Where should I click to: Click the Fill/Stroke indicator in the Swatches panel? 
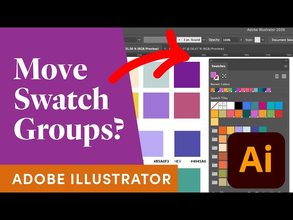click(x=215, y=76)
